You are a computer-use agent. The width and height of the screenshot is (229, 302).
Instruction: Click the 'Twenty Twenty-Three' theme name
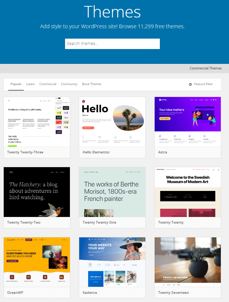pyautogui.click(x=25, y=152)
